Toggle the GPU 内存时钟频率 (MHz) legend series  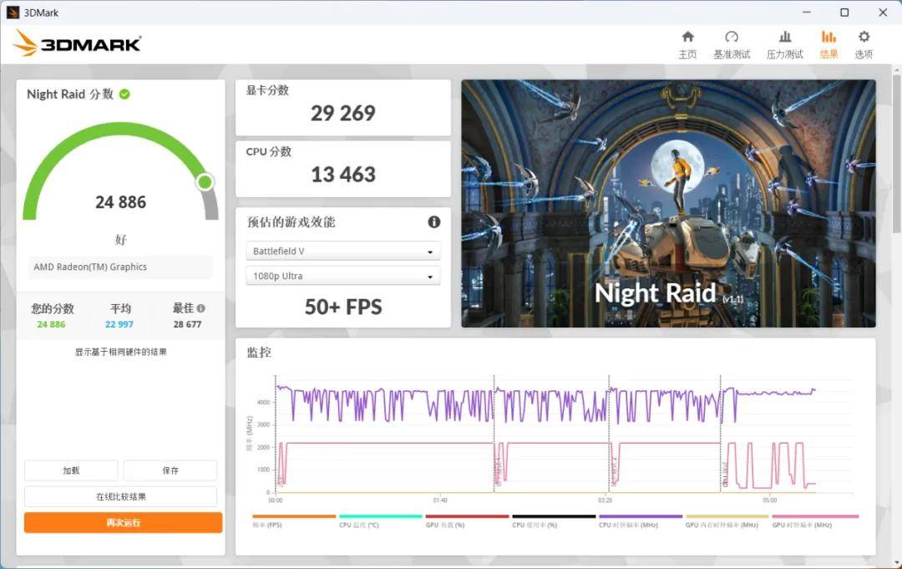tap(727, 521)
